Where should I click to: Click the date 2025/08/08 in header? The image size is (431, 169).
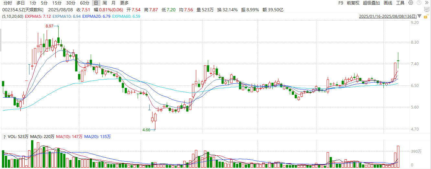[61, 10]
